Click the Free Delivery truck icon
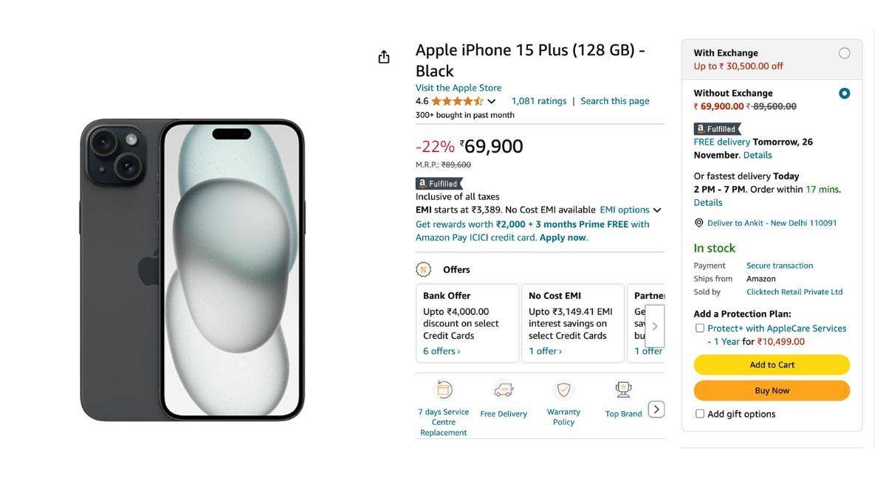 [504, 390]
